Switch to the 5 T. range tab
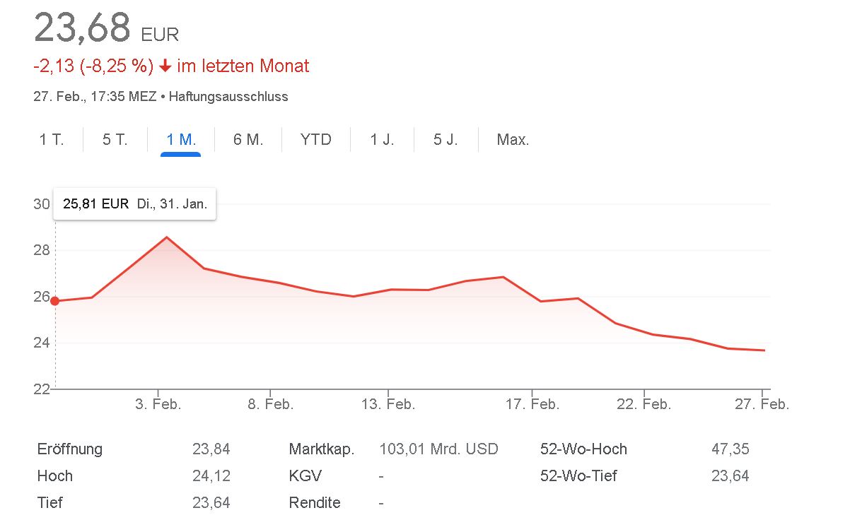This screenshot has height=520, width=850. tap(115, 140)
